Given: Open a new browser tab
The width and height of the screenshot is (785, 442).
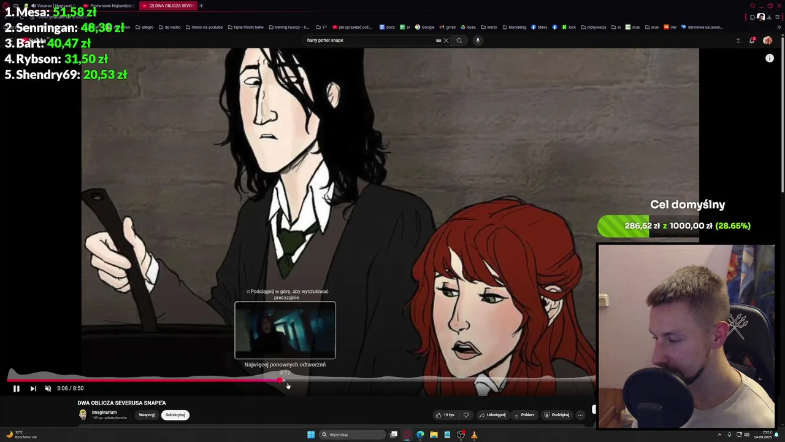Looking at the screenshot, I should pos(201,6).
